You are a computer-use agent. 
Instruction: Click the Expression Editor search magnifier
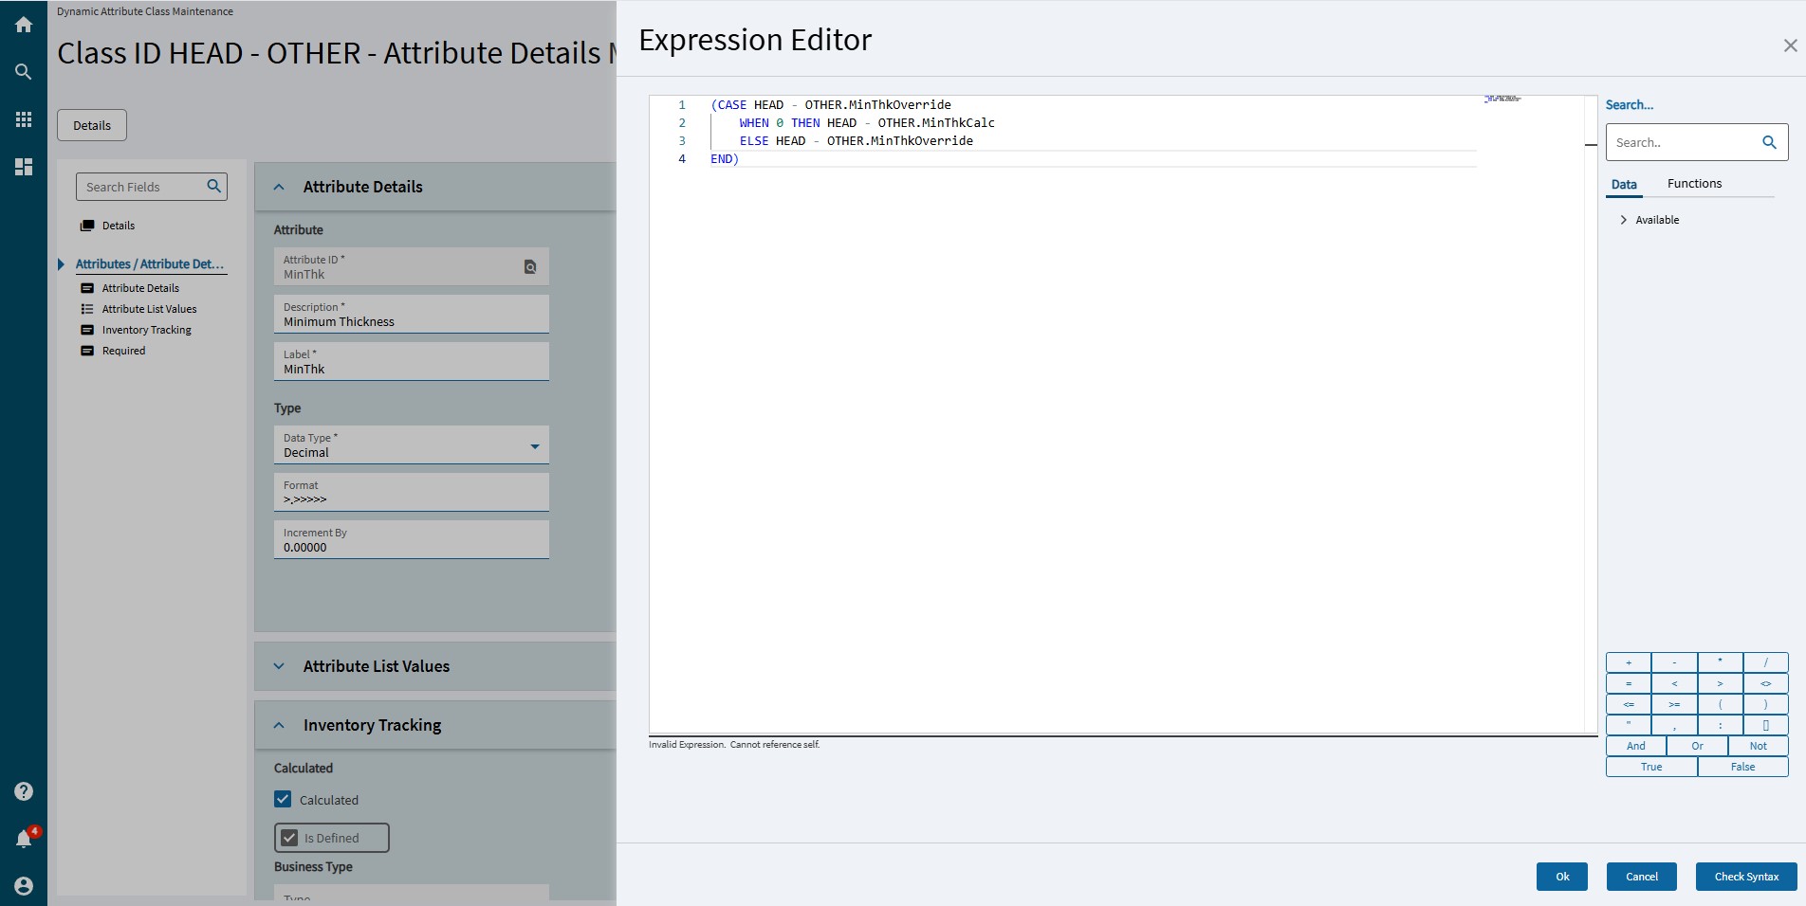1769,142
